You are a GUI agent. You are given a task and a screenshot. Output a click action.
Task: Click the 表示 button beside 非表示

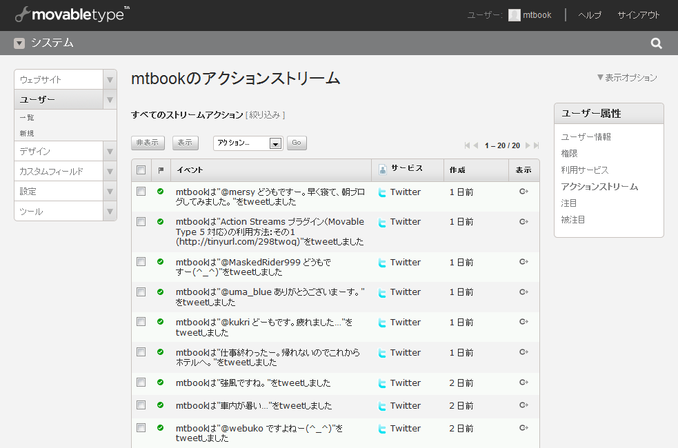186,143
